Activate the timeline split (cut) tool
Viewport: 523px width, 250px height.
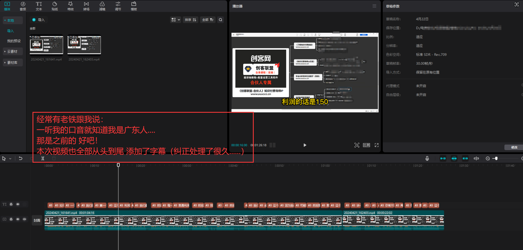tap(43, 158)
